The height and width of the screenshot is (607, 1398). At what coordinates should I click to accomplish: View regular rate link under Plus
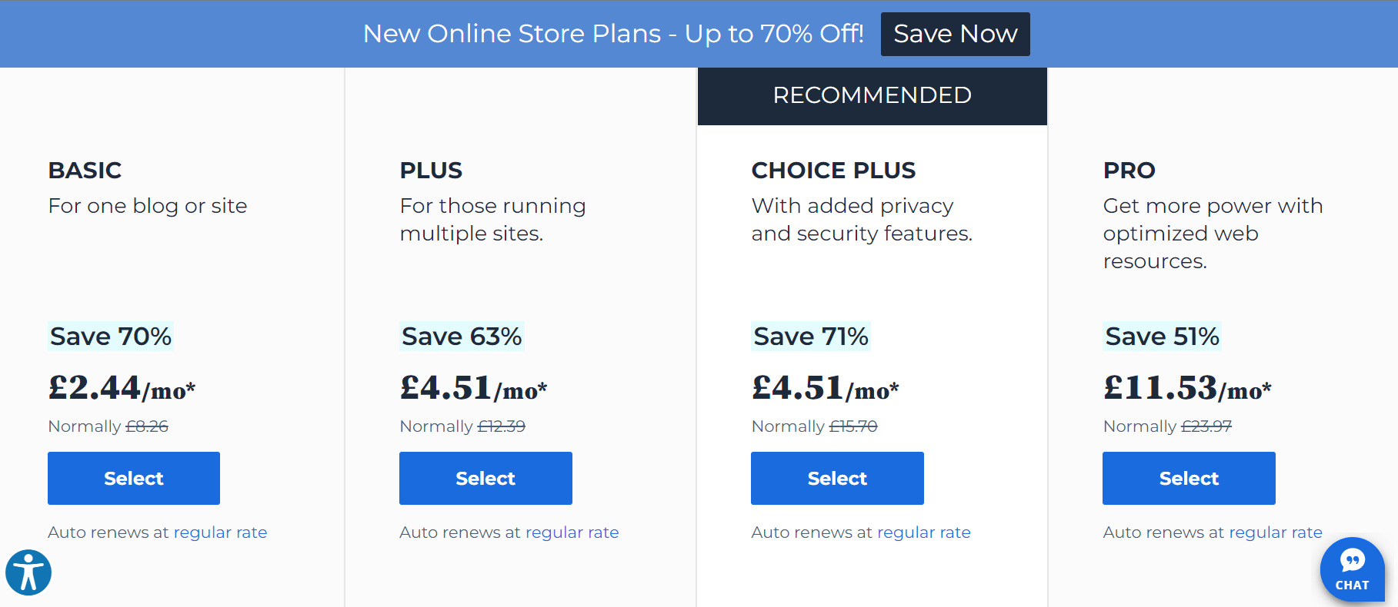[572, 532]
